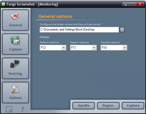Open the General section photos icon
This screenshot has width=146, height=114.
(x=15, y=16)
